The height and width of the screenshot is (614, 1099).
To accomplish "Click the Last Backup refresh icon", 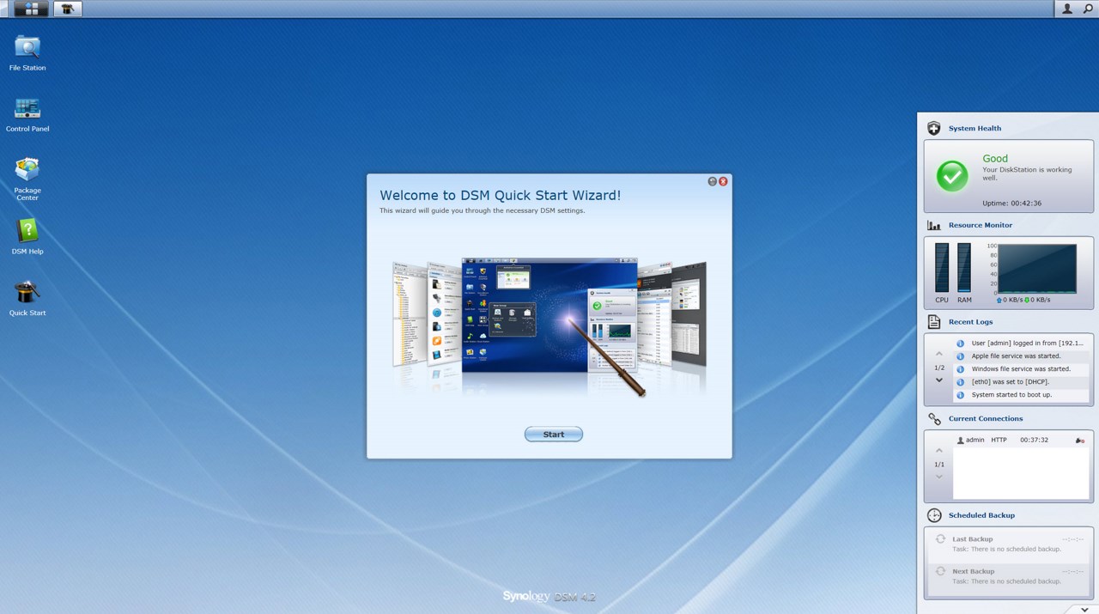I will (941, 539).
